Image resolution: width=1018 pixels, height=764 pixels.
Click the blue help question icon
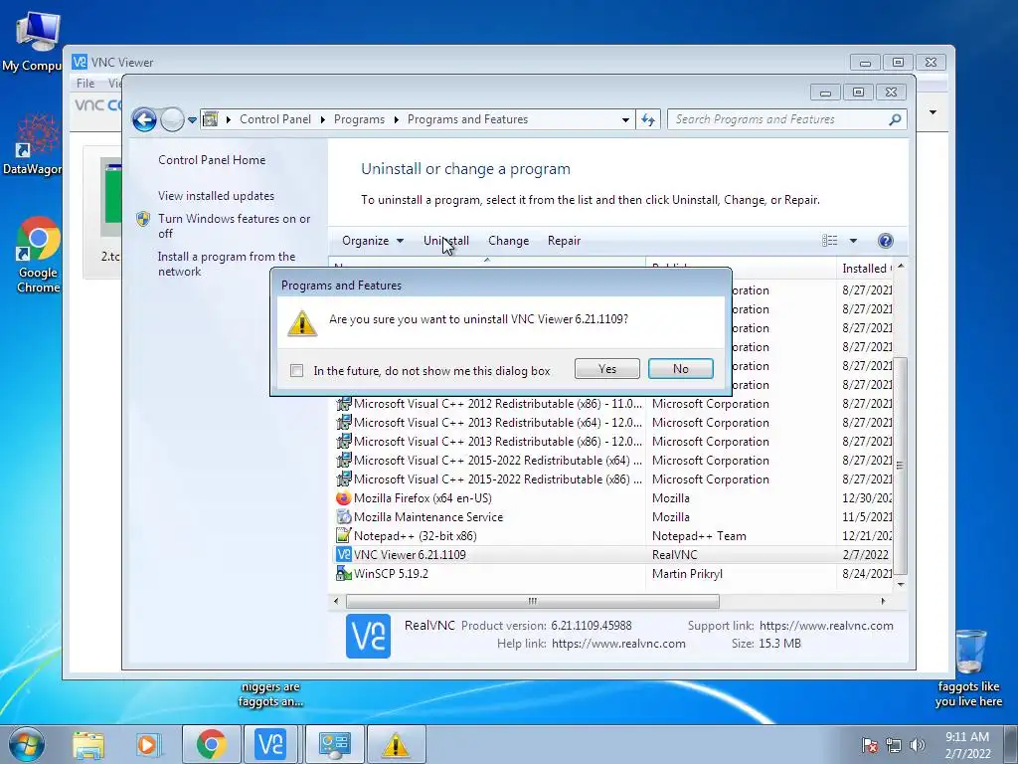point(885,241)
